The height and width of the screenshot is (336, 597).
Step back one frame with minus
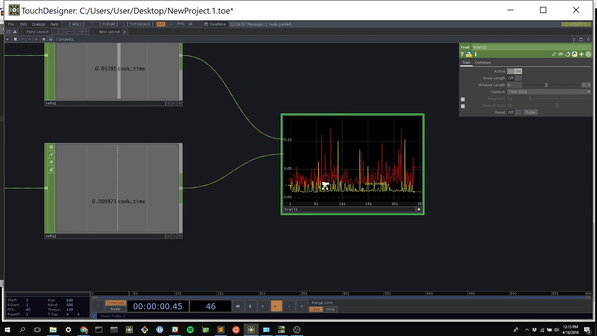coord(289,306)
